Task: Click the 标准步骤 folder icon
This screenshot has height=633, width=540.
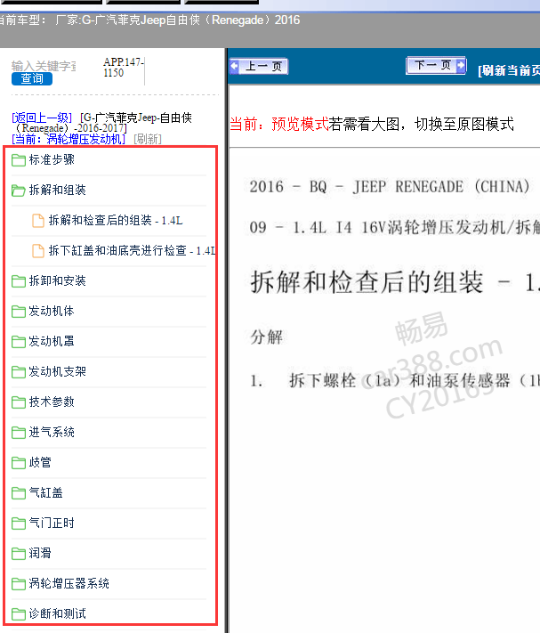Action: click(x=18, y=160)
